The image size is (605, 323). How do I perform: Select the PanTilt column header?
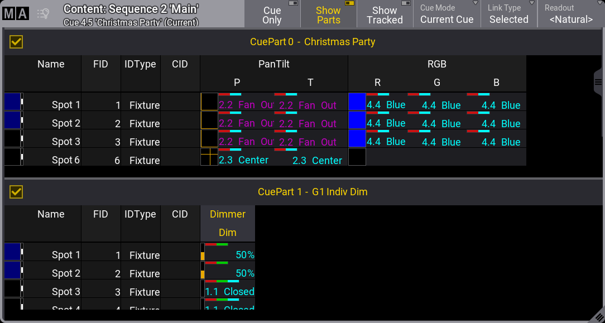(273, 64)
